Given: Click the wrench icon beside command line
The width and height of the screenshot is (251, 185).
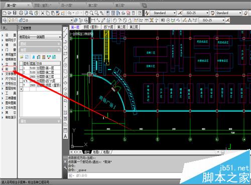Looking at the screenshot, I should (65, 167).
